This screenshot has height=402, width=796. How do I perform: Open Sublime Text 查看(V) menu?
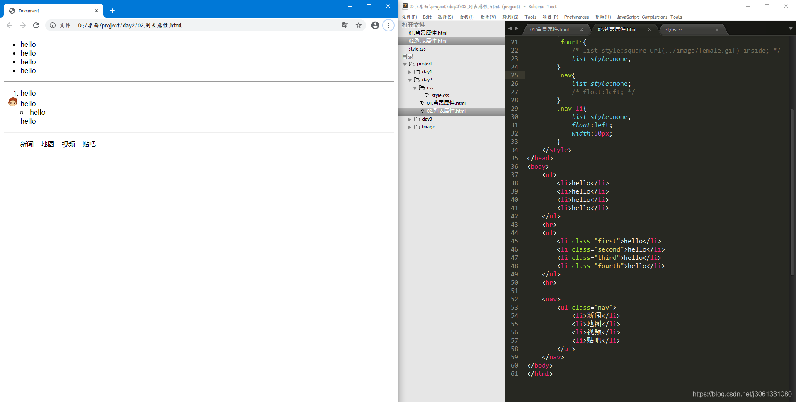tap(488, 17)
